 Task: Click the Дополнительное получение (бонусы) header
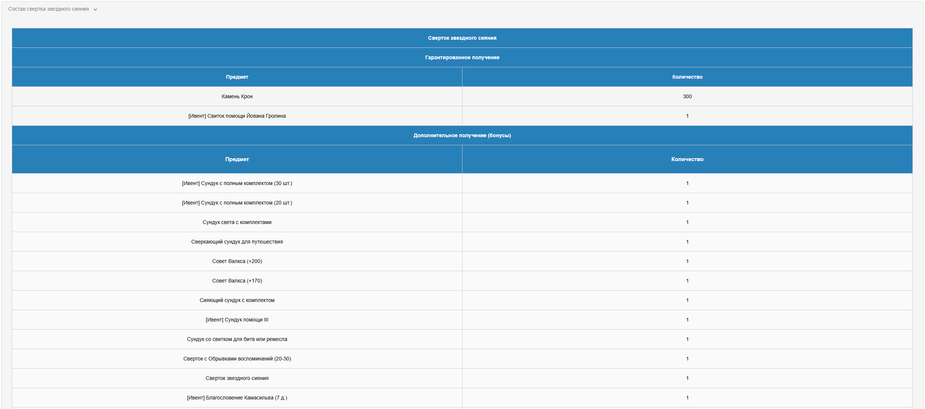(462, 135)
